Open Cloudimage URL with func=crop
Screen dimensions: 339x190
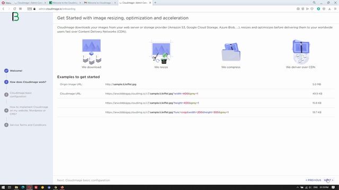[x=167, y=112]
